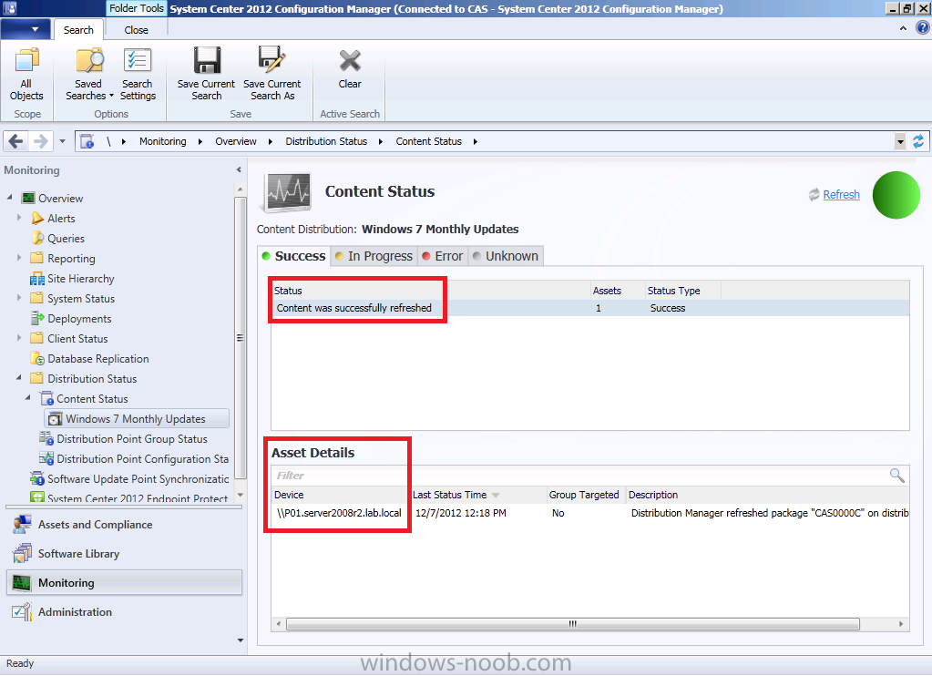
Task: Click the Content Status heartbeat monitor icon
Action: tap(288, 192)
